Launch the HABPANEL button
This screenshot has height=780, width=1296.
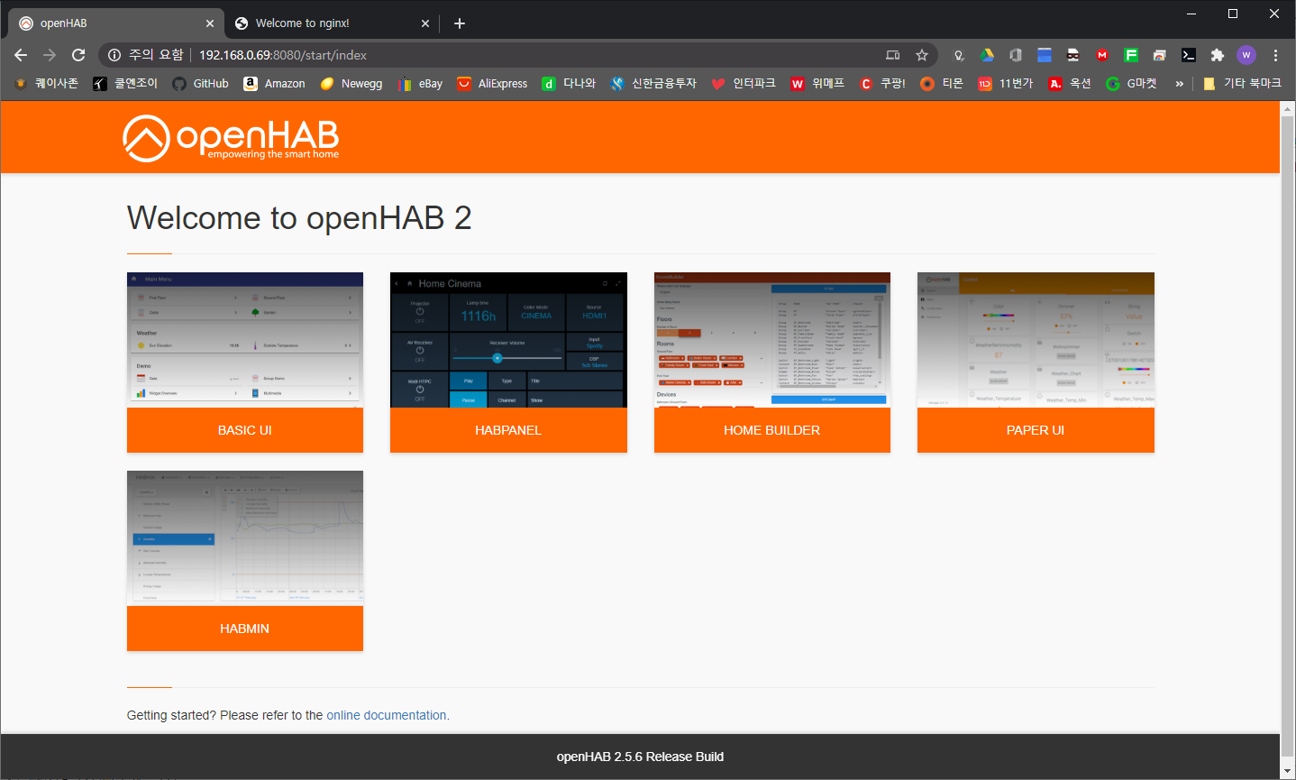pyautogui.click(x=508, y=430)
